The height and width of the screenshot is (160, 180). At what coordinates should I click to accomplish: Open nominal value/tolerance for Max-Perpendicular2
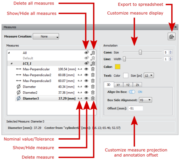(80, 75)
